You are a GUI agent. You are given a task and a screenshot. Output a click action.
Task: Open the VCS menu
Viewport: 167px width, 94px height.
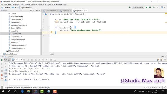[x=53, y=4]
